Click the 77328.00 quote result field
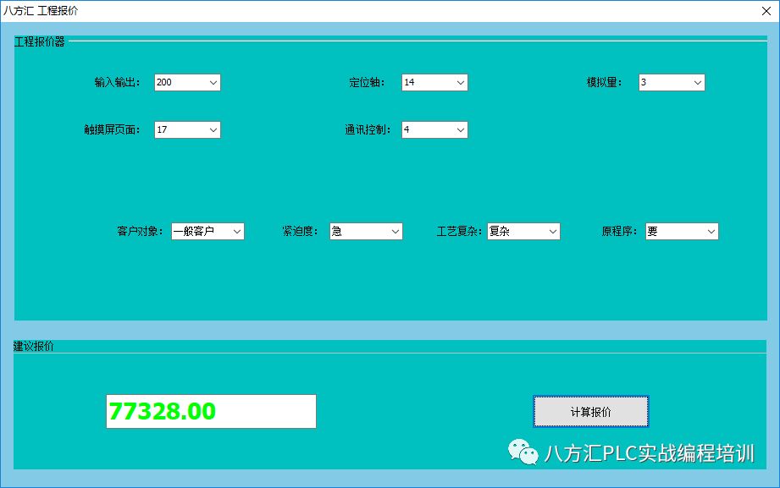 coord(211,412)
